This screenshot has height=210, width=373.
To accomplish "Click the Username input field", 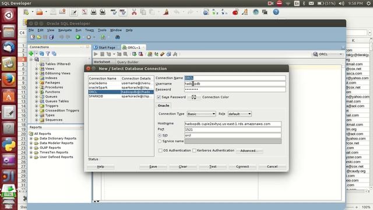I will (235, 84).
